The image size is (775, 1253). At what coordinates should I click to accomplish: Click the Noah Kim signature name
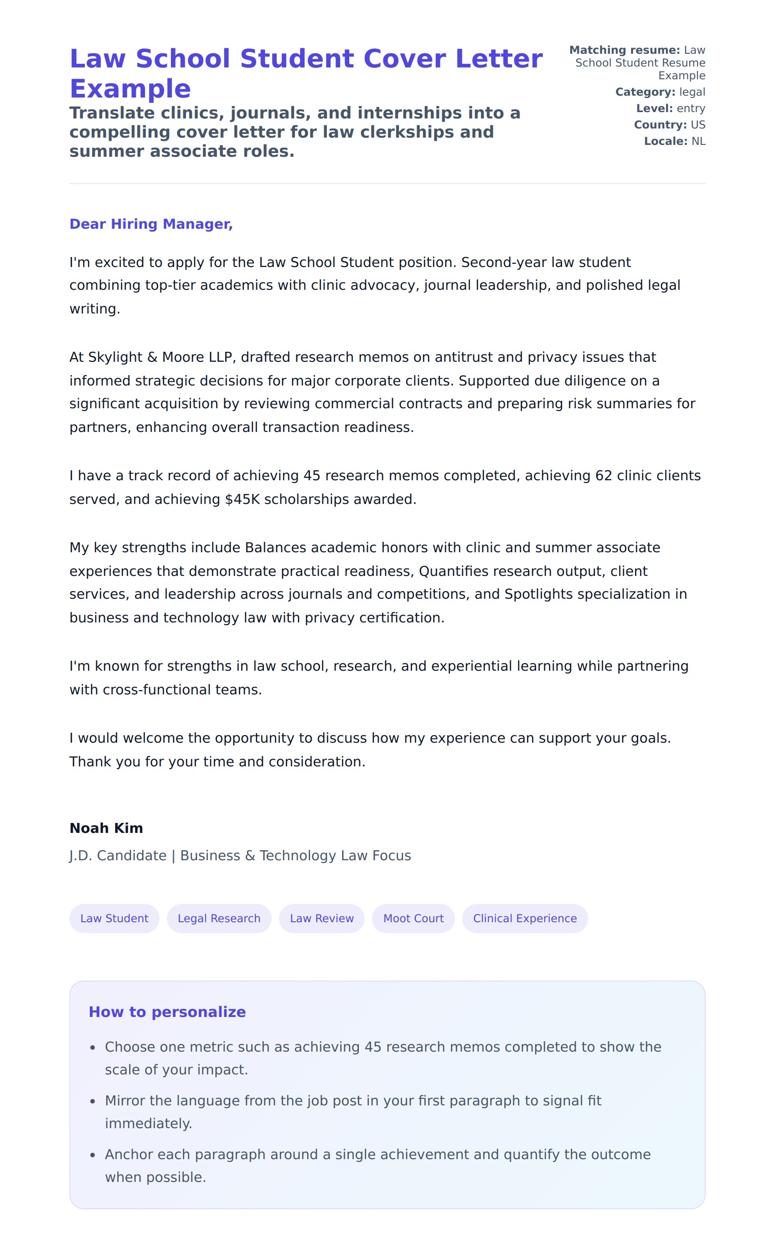[x=106, y=828]
